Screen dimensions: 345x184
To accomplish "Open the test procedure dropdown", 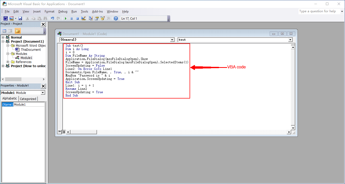I will coord(290,40).
